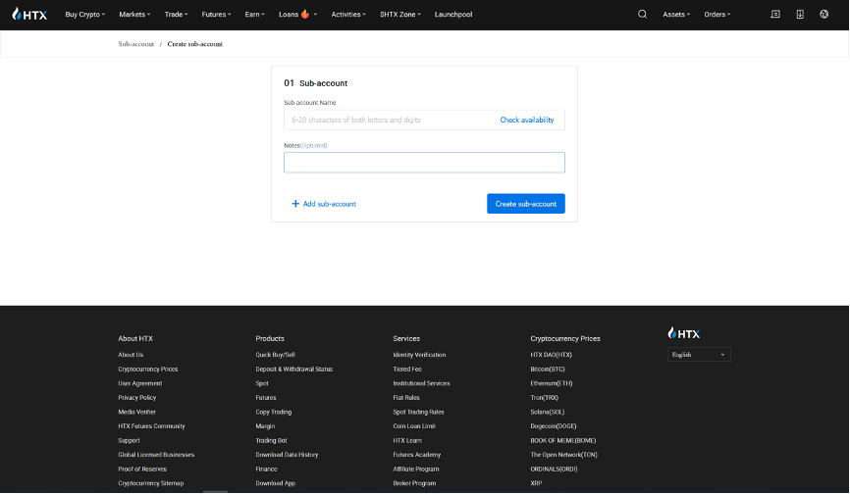Image resolution: width=850 pixels, height=494 pixels.
Task: Open Deposit & Withdrawal Status link
Action: (294, 369)
